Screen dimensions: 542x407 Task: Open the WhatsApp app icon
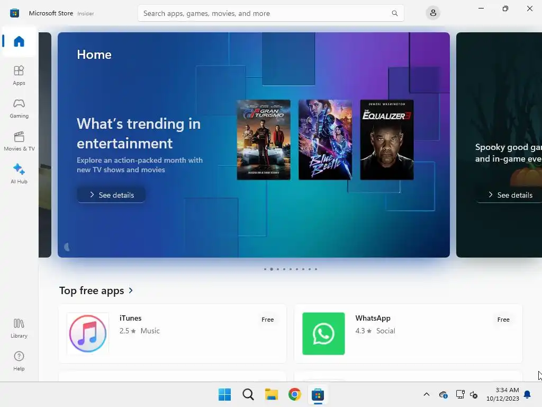[323, 334]
